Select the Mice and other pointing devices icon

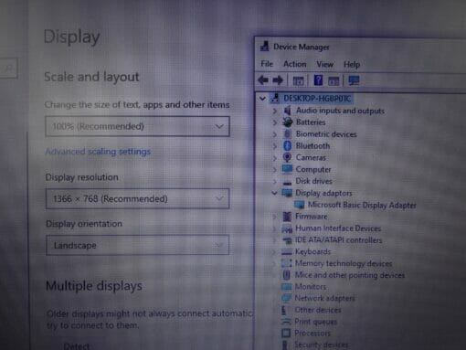(x=286, y=275)
